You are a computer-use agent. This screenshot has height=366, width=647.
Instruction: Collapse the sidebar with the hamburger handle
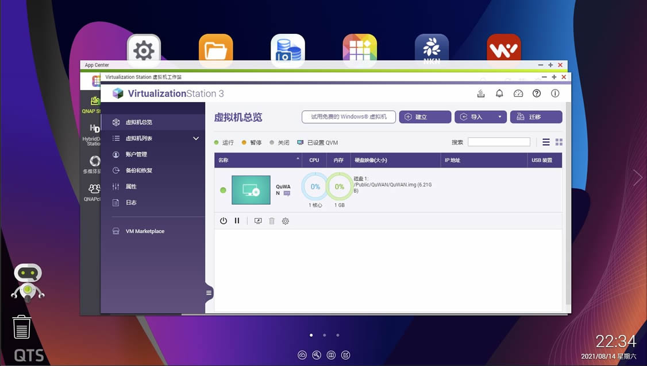point(209,293)
